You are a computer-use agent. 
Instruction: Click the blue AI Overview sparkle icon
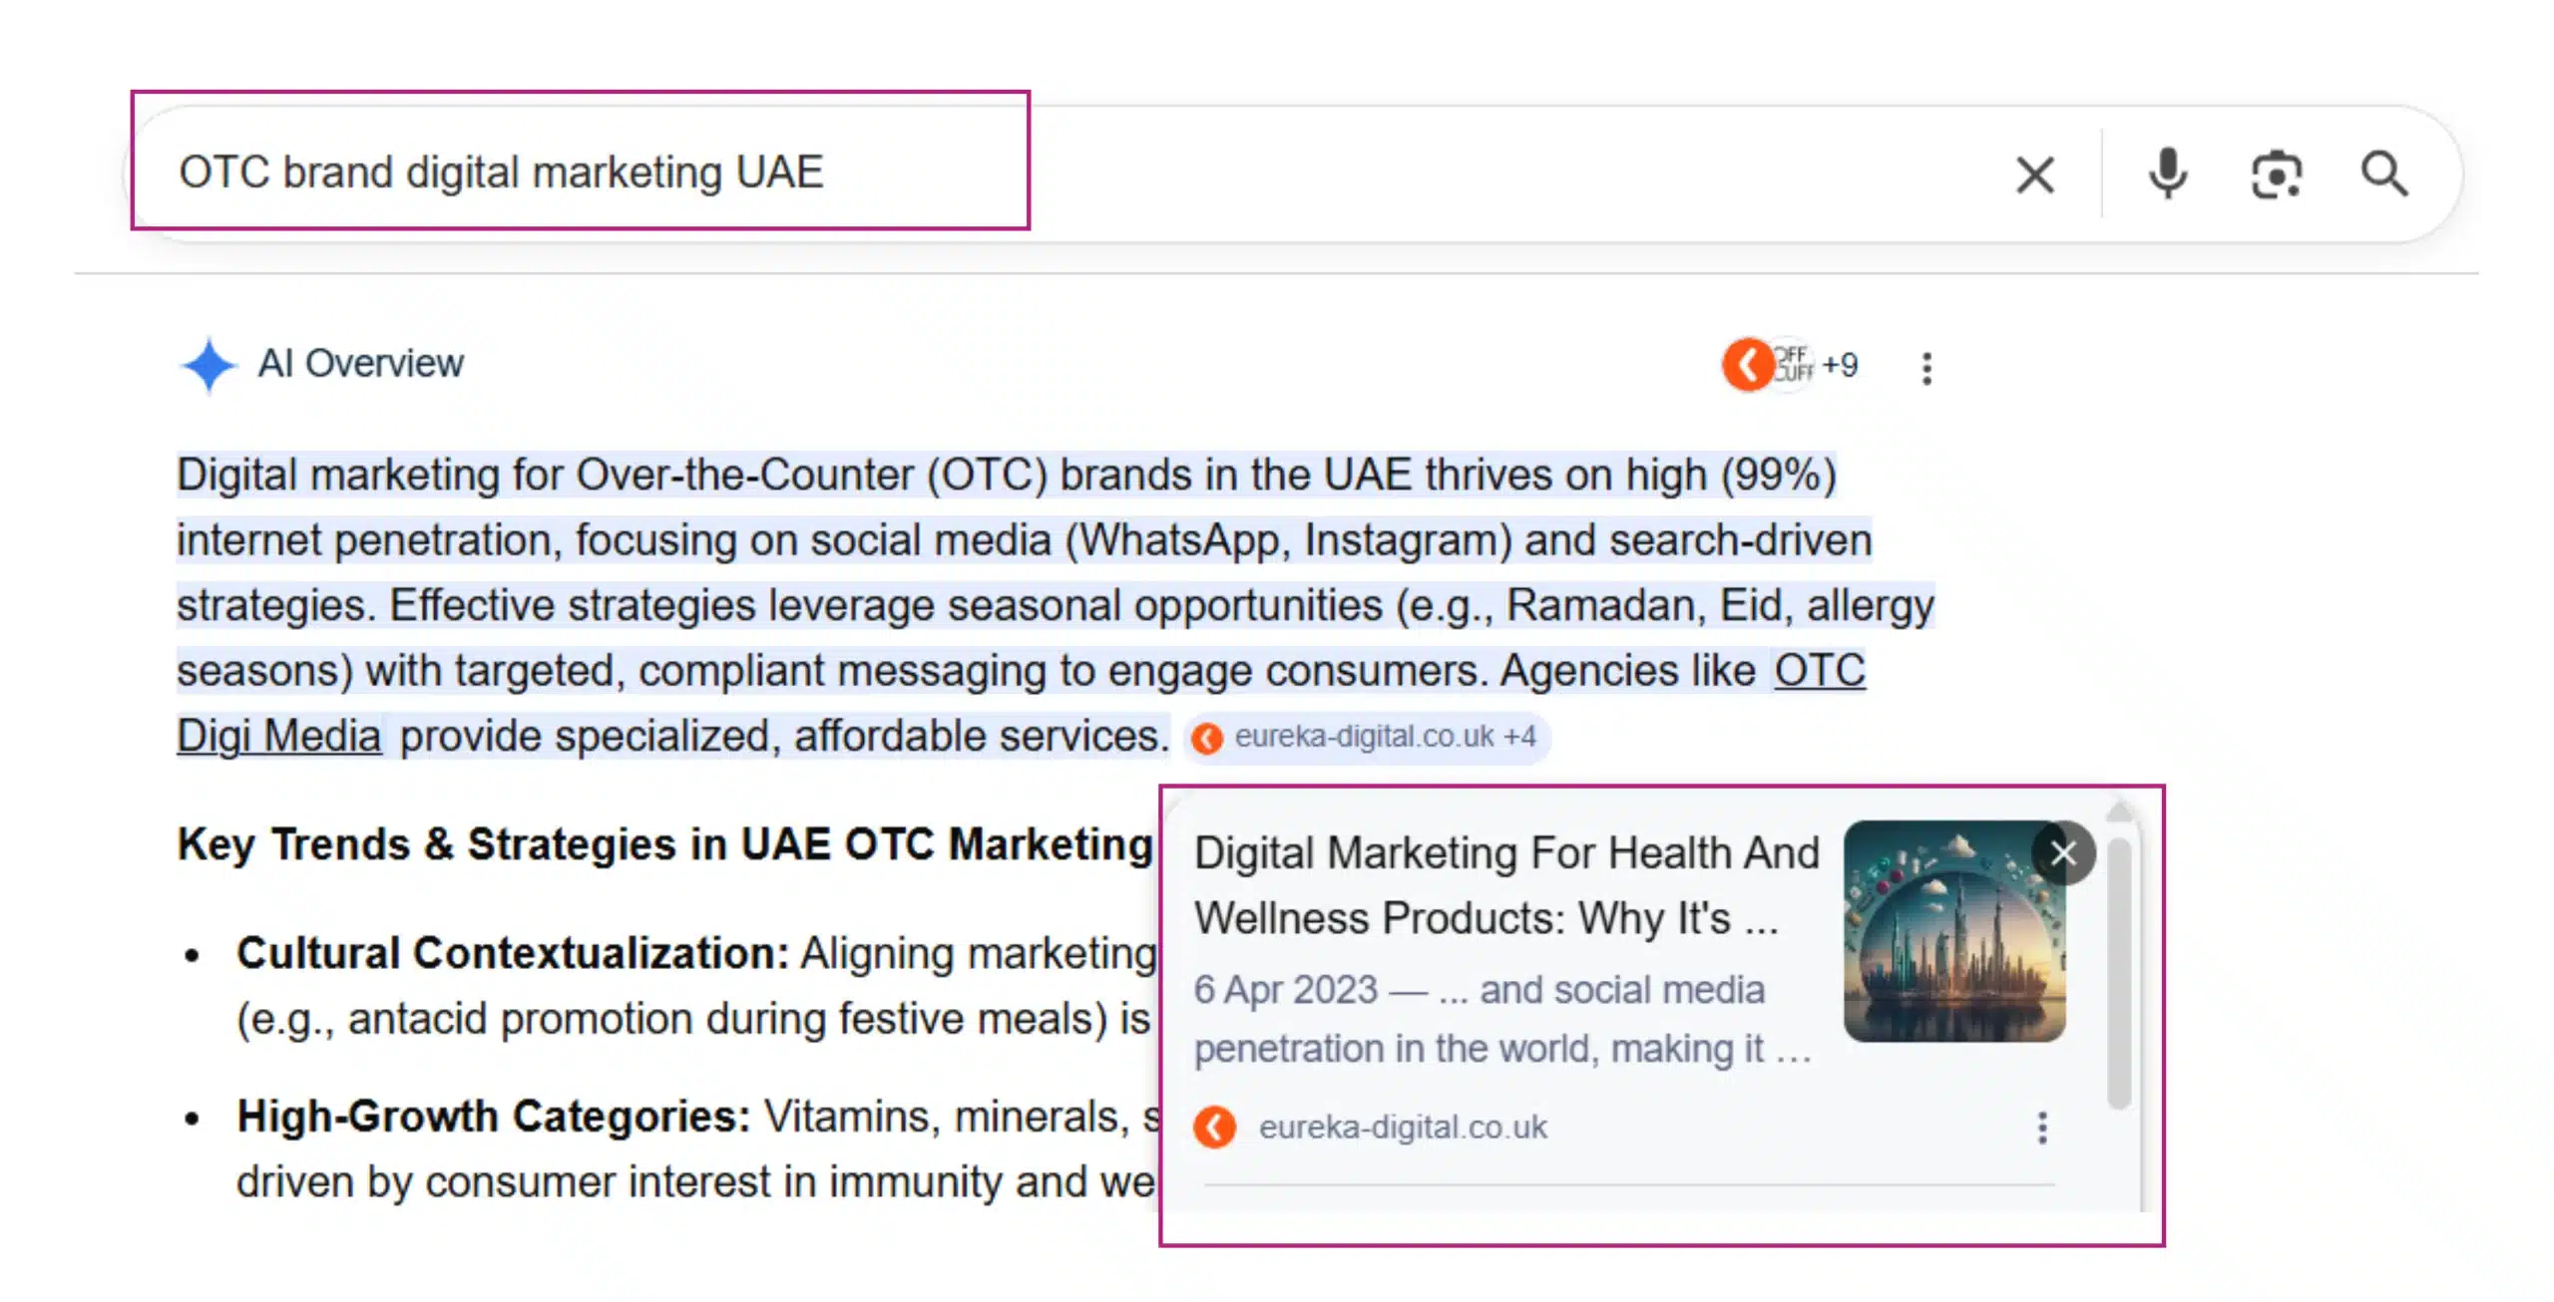[x=209, y=365]
